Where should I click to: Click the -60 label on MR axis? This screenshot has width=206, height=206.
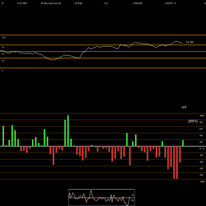tap(201, 169)
